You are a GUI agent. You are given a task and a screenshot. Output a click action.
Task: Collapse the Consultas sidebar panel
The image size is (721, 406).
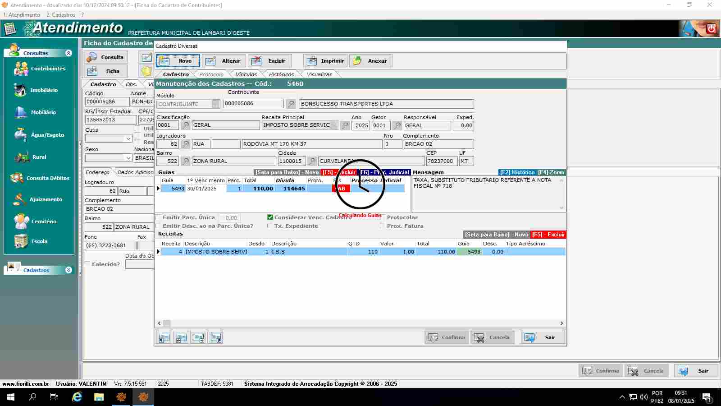coord(68,53)
